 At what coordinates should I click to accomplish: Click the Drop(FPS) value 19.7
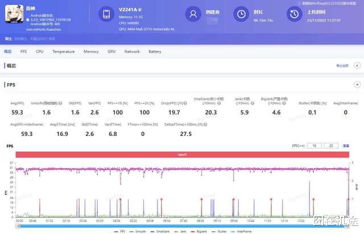pyautogui.click(x=174, y=112)
